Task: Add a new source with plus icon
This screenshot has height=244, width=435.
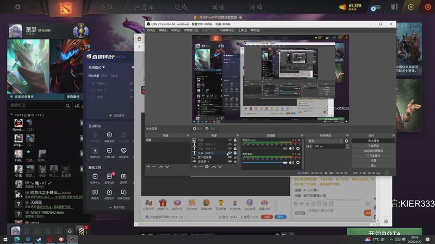Action: pos(195,167)
